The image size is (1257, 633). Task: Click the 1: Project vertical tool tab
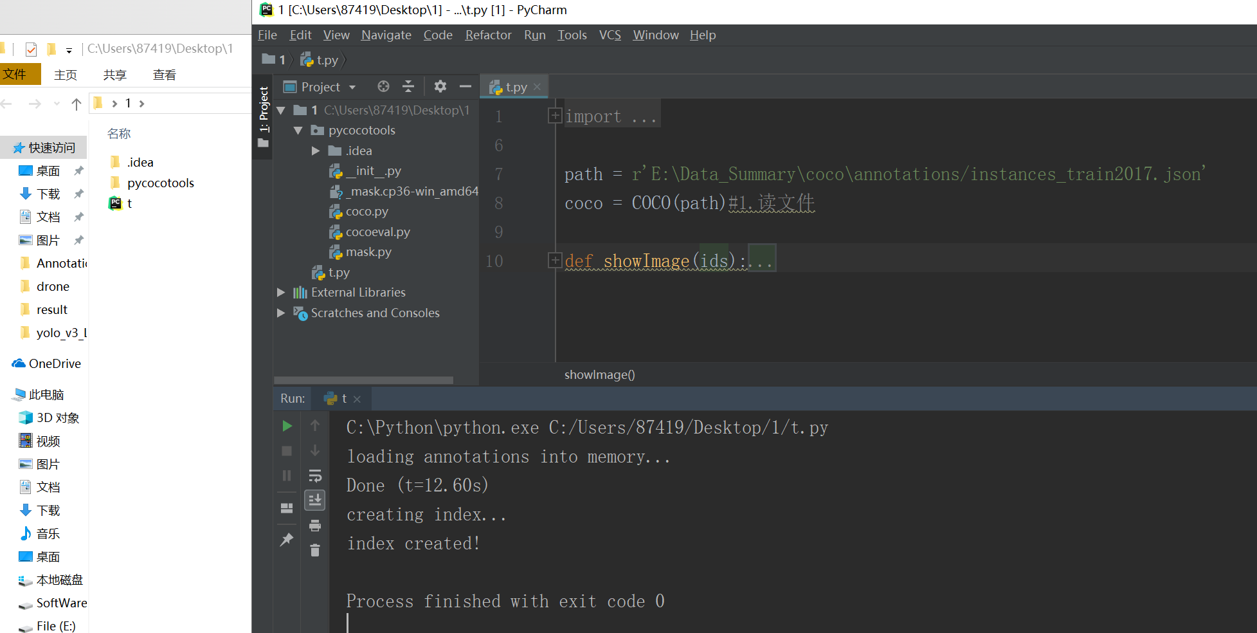[263, 117]
